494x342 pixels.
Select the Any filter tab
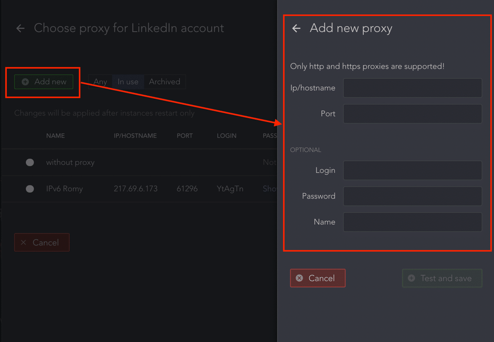pos(100,82)
